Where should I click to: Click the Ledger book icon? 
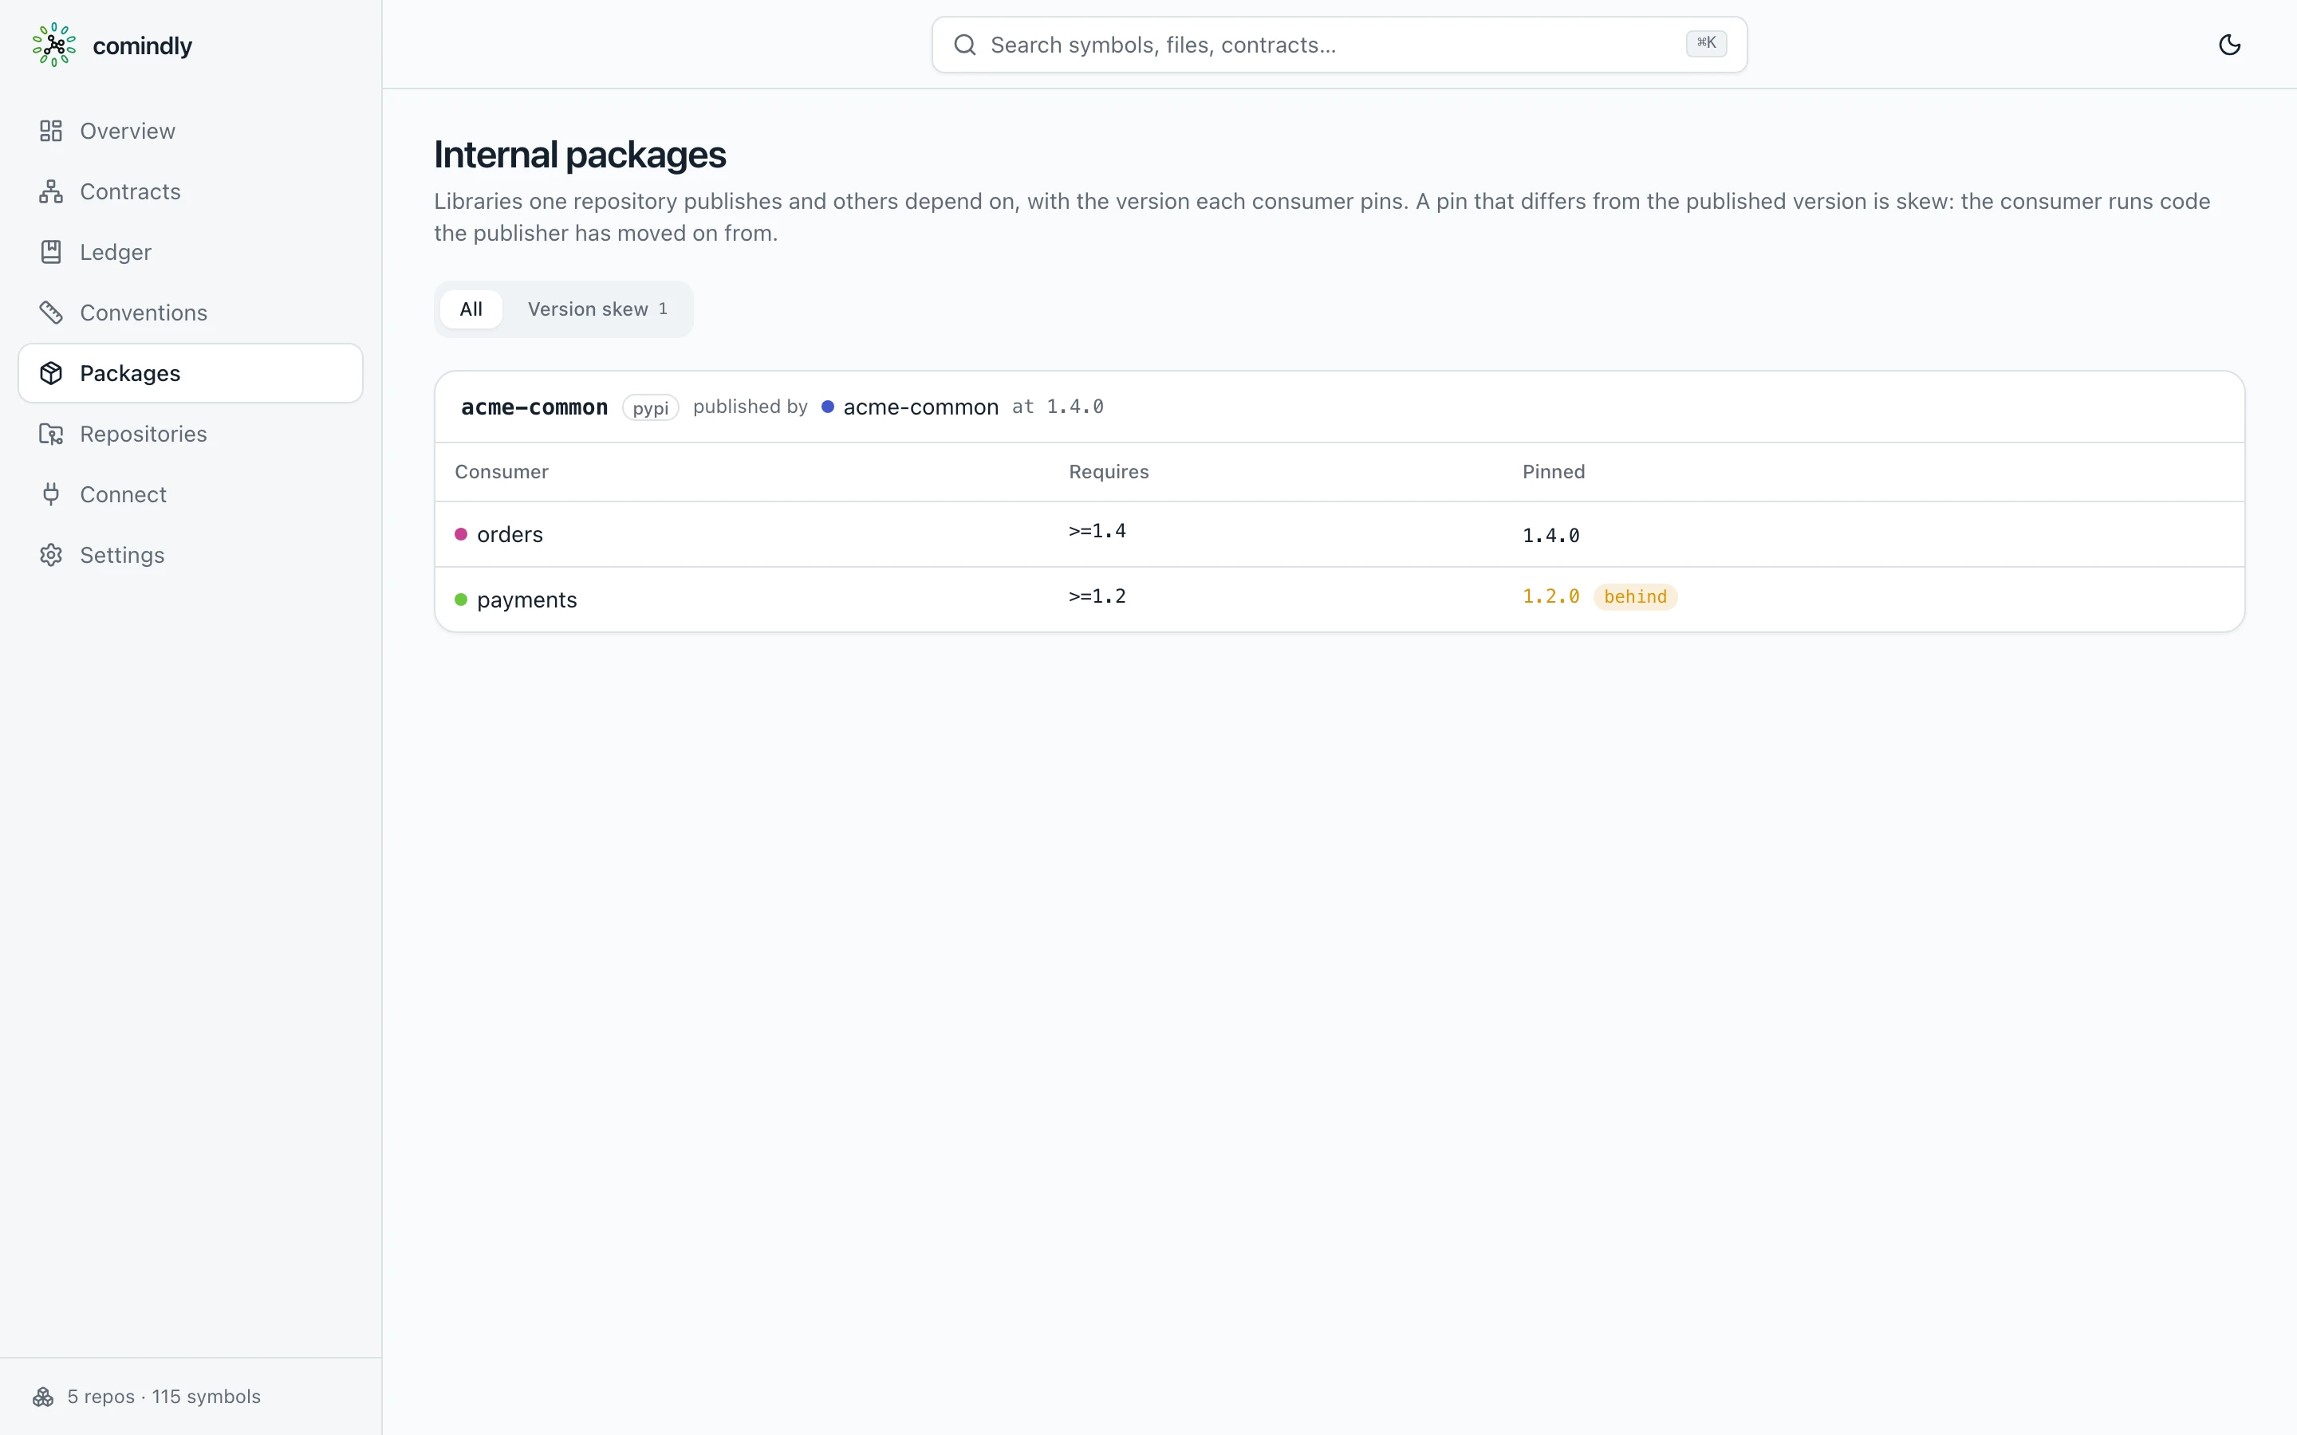coord(51,251)
